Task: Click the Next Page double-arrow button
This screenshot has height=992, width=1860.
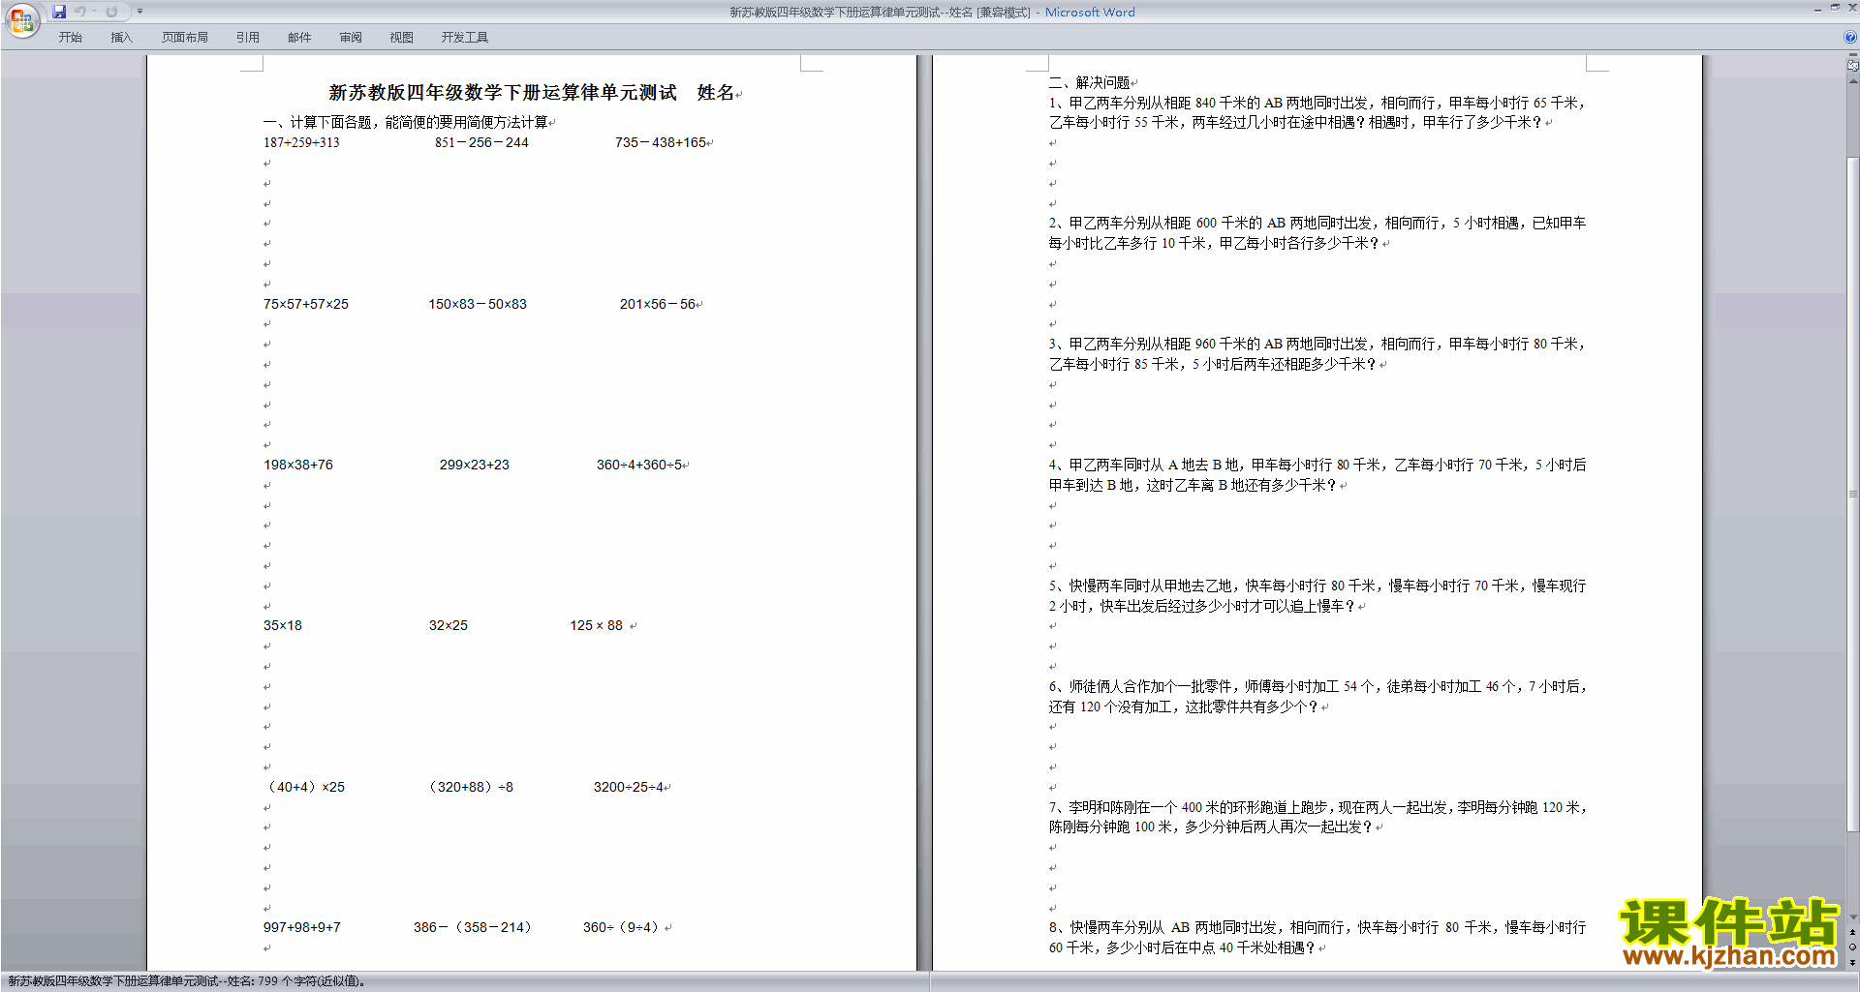Action: (x=1852, y=963)
